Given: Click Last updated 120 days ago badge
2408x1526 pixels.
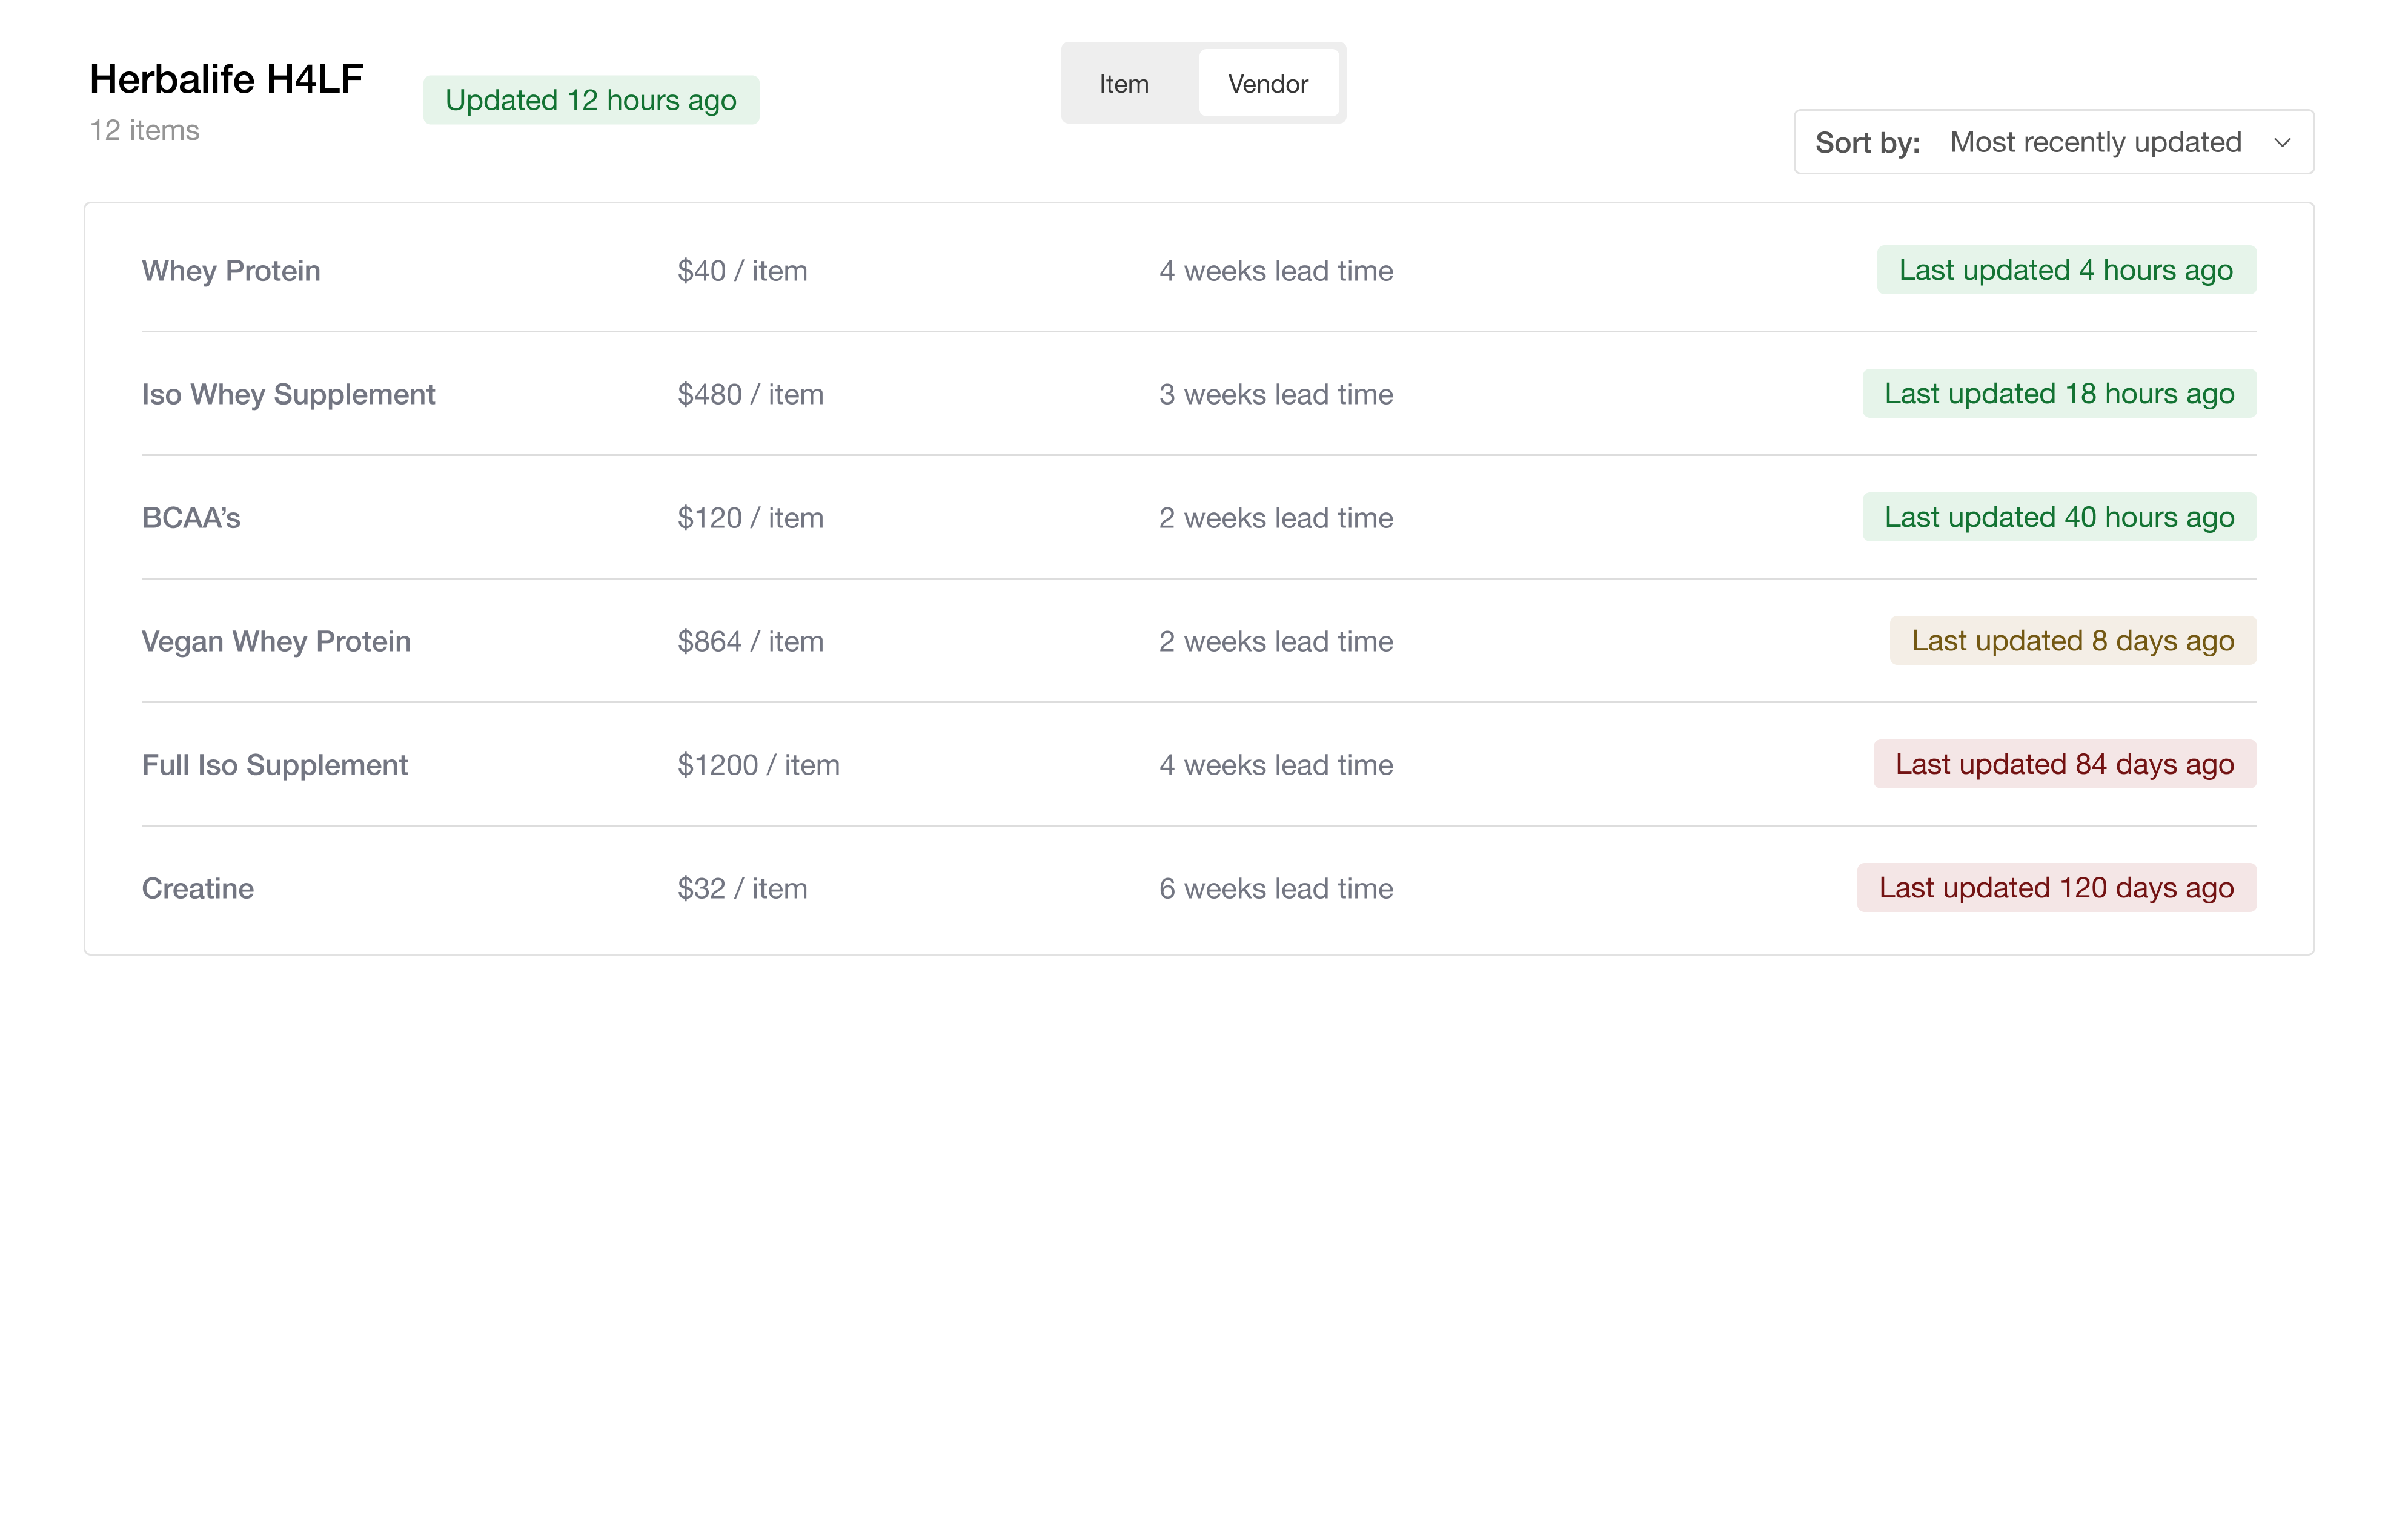Looking at the screenshot, I should (x=2055, y=887).
